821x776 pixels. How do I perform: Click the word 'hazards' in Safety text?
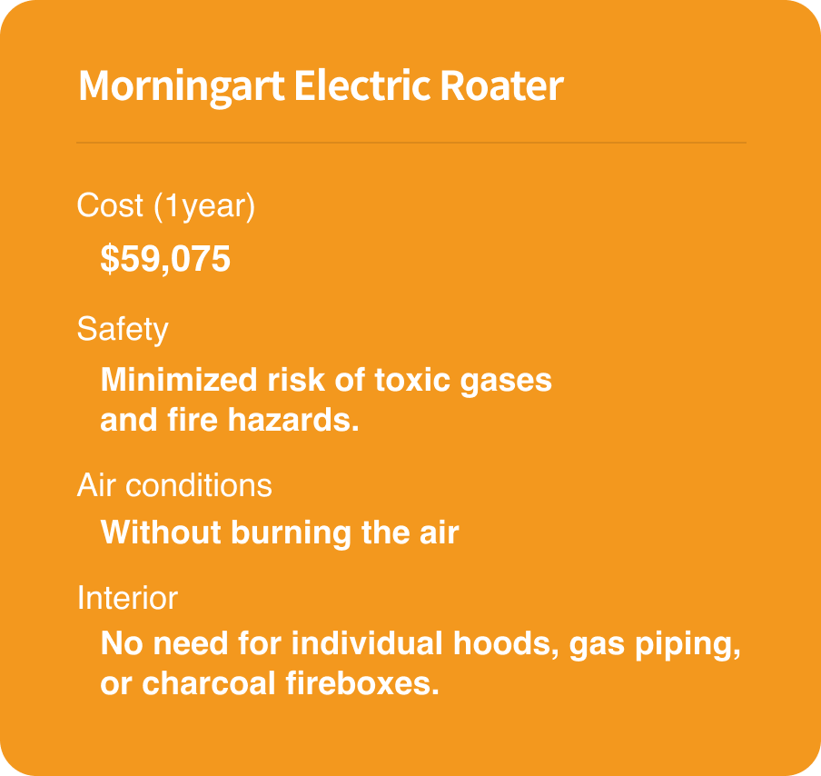click(290, 420)
